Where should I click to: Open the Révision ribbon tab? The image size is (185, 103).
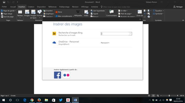pyautogui.click(x=75, y=7)
